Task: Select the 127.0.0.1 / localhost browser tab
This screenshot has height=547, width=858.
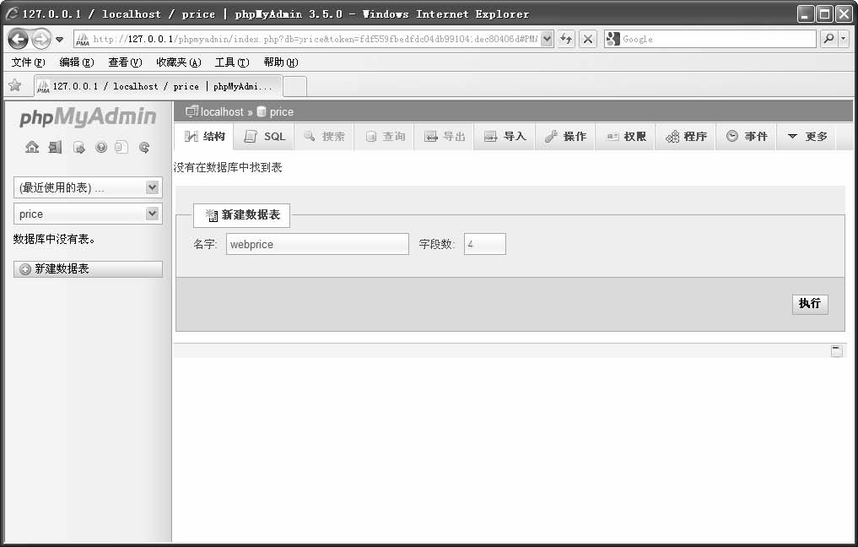Action: [159, 86]
